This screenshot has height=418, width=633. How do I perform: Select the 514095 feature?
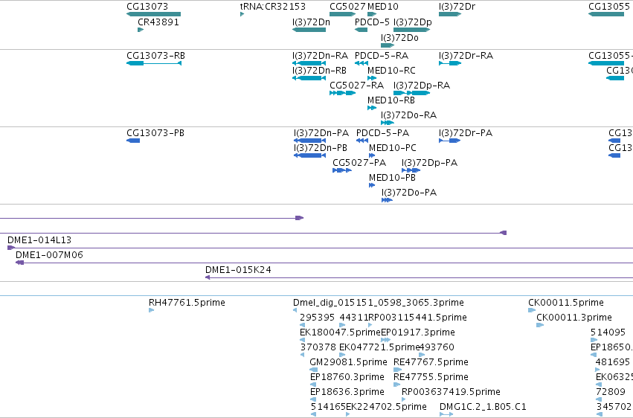coord(594,340)
